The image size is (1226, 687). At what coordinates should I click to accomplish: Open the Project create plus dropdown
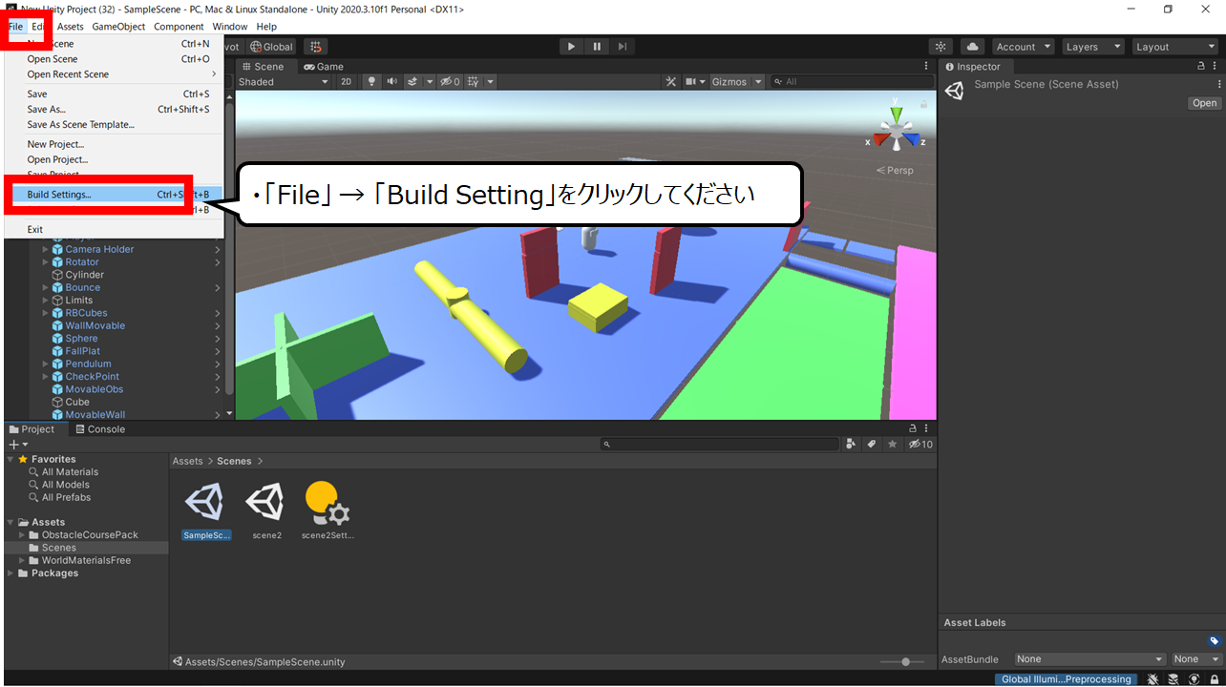pyautogui.click(x=18, y=445)
